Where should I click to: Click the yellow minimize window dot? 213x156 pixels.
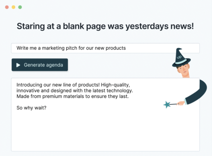coord(13,7)
